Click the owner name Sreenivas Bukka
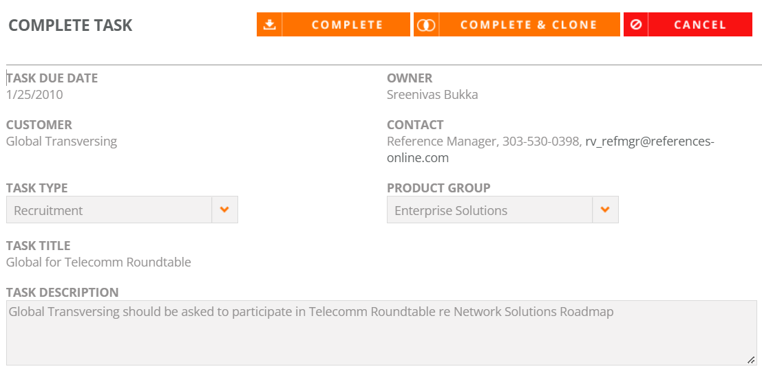This screenshot has height=371, width=762. click(432, 95)
